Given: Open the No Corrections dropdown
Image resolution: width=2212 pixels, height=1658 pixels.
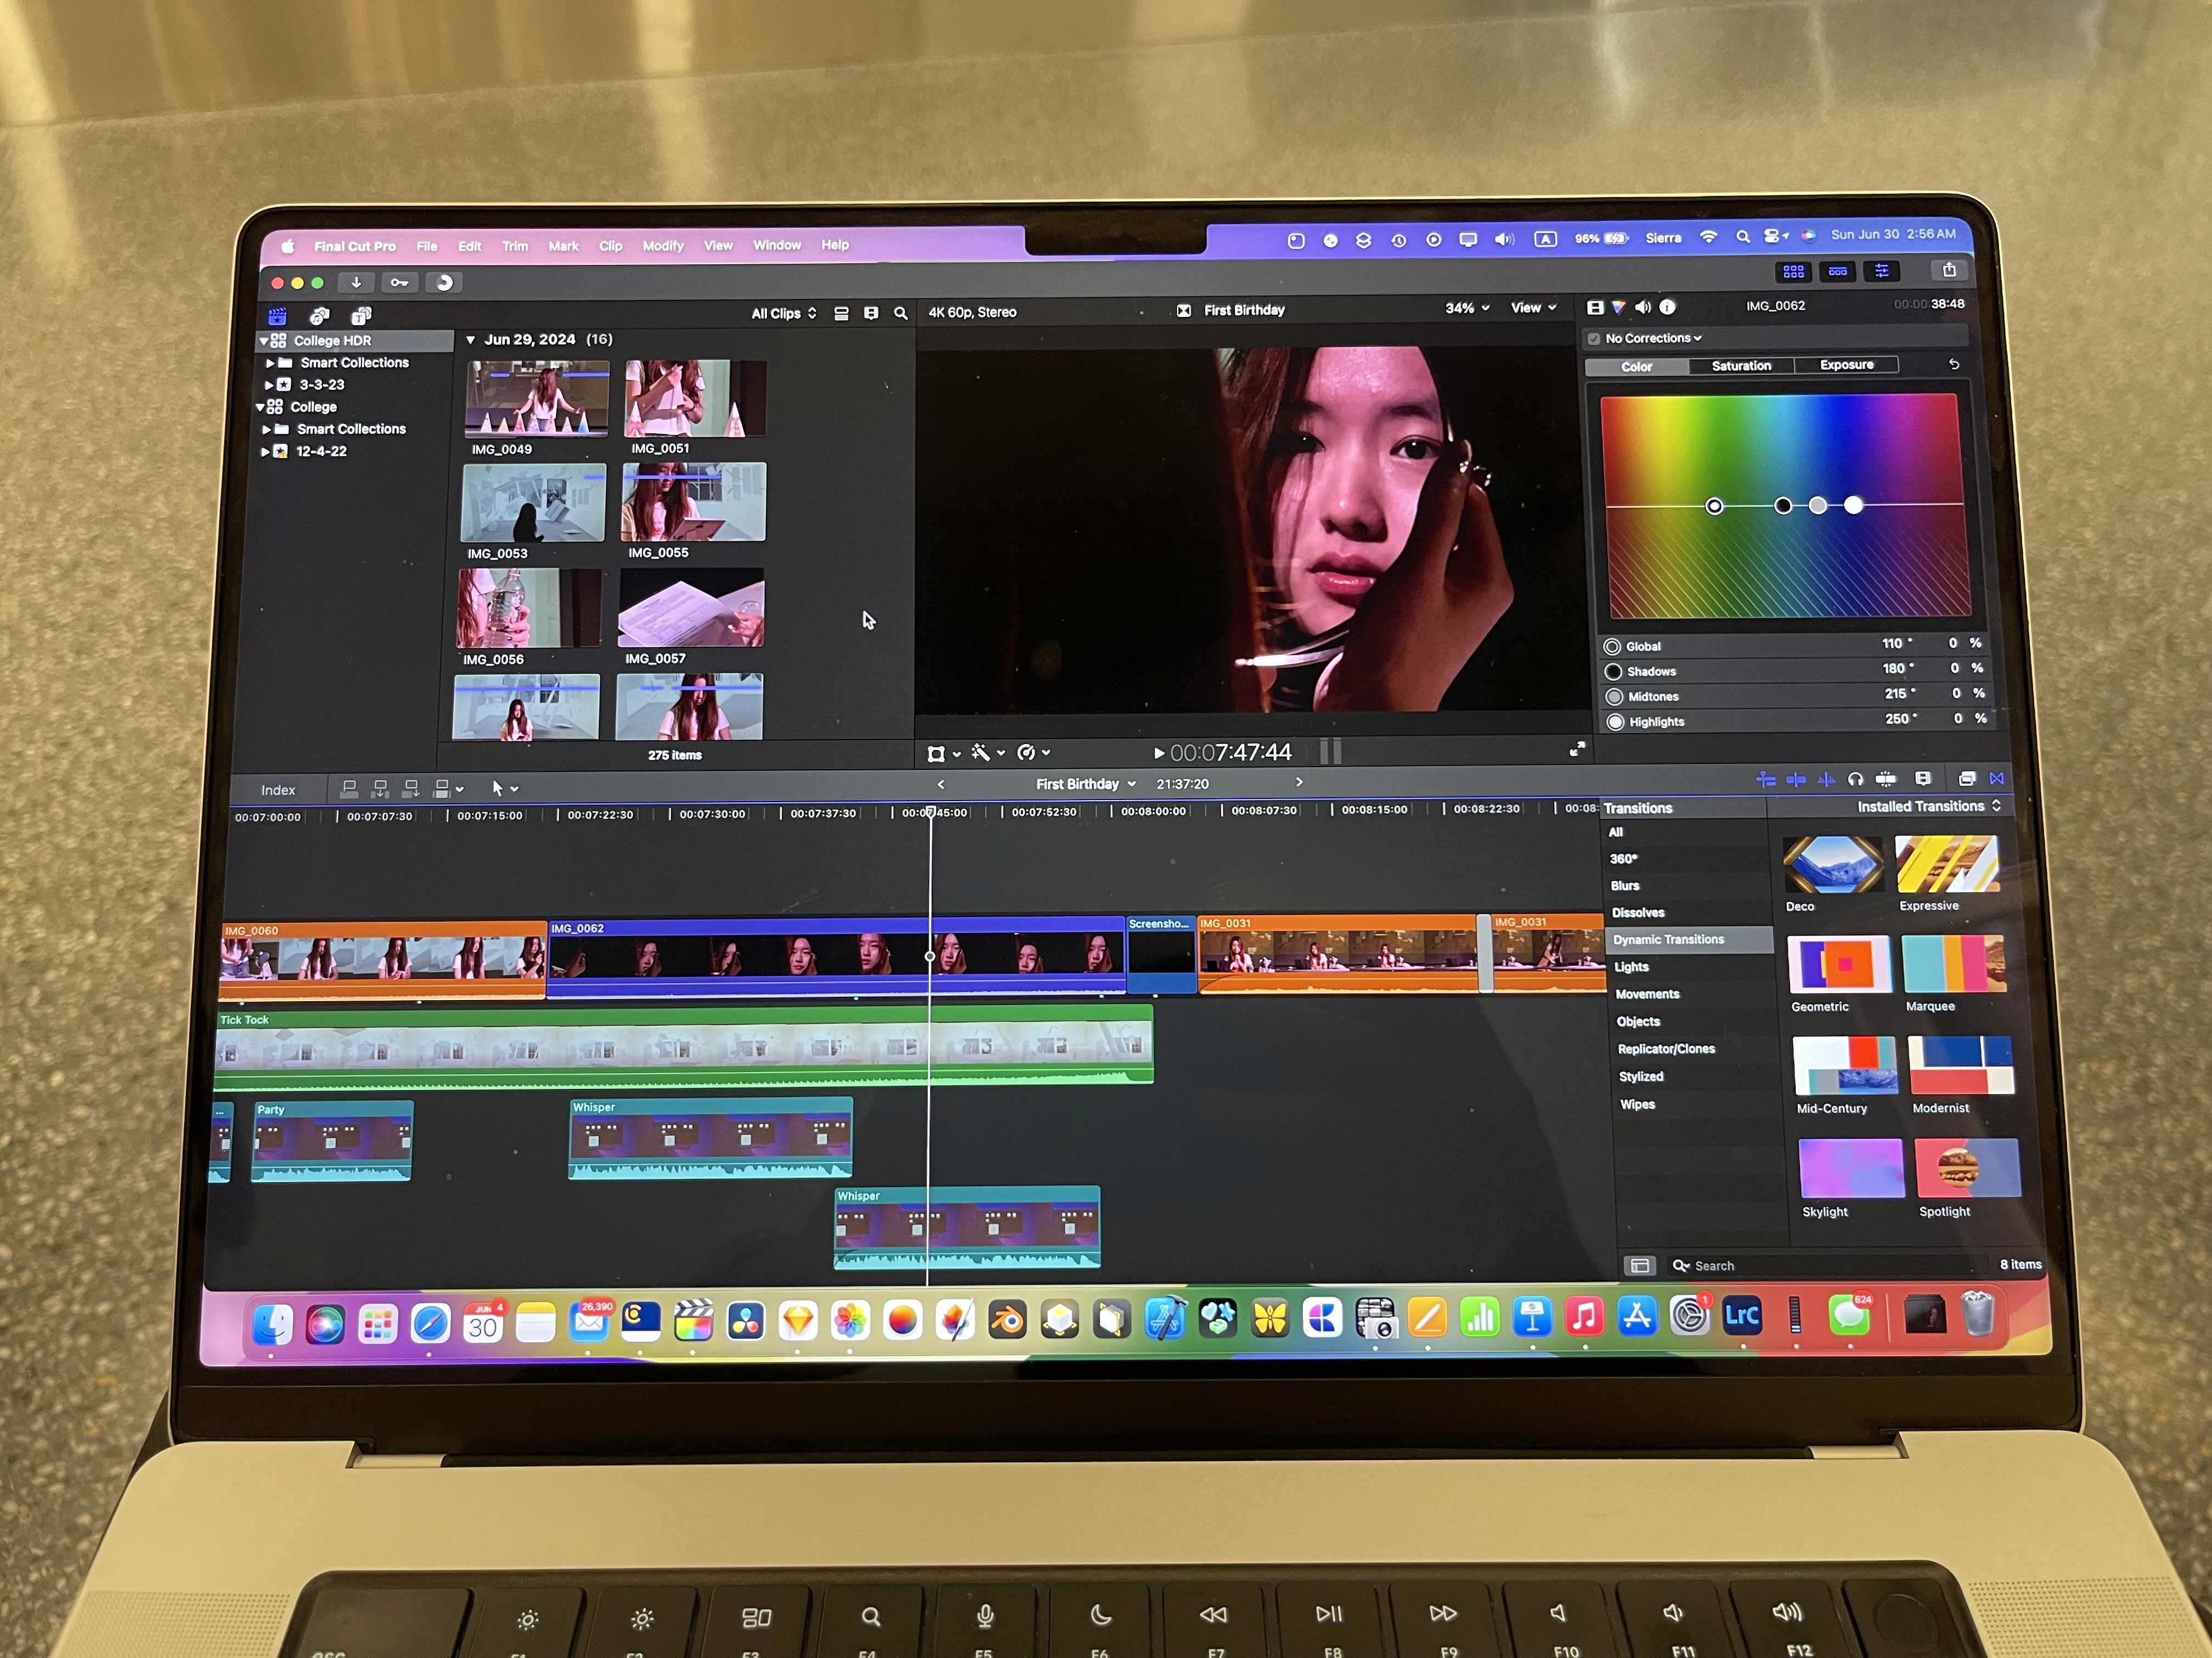Looking at the screenshot, I should coord(1653,339).
